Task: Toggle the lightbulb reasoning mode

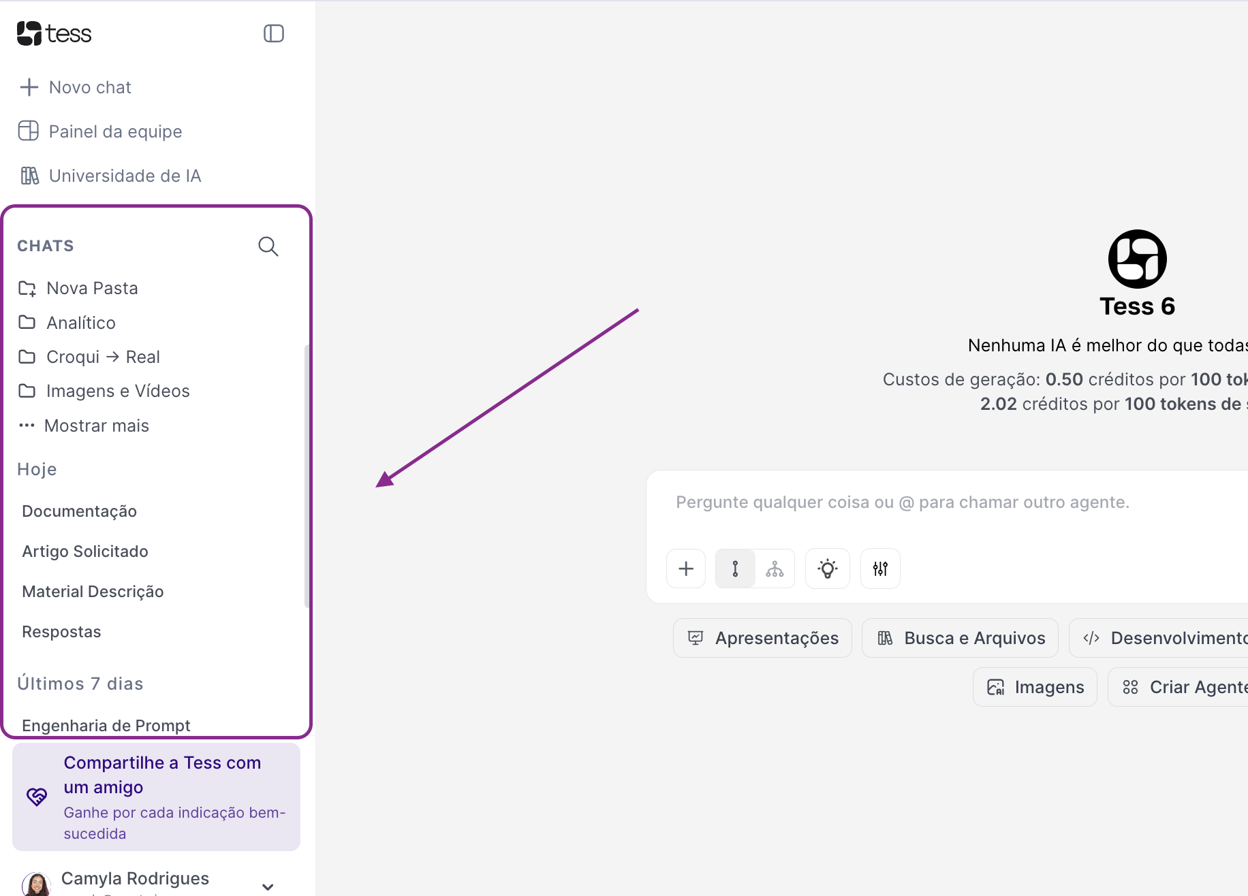Action: 827,568
